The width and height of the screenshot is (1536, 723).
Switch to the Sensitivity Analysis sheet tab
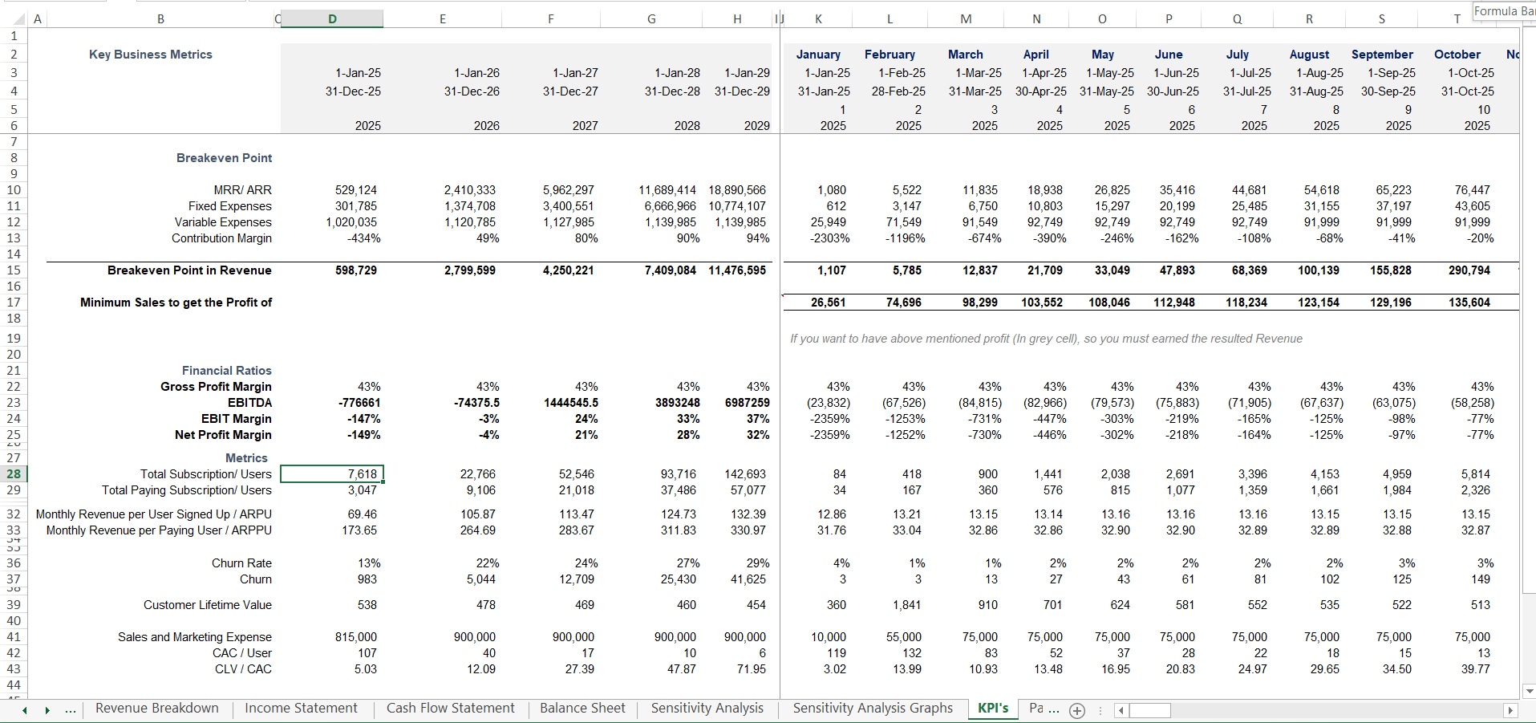pyautogui.click(x=707, y=709)
